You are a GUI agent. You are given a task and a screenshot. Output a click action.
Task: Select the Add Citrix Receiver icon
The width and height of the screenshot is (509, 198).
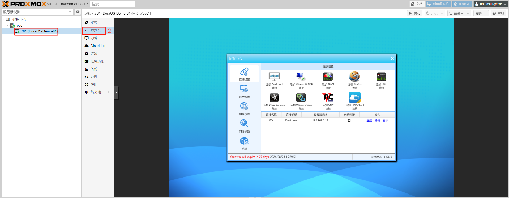point(274,98)
